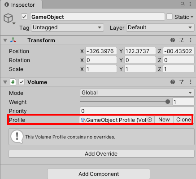The image size is (196, 179).
Task: Open the Volume help reference icon
Action: [x=173, y=82]
